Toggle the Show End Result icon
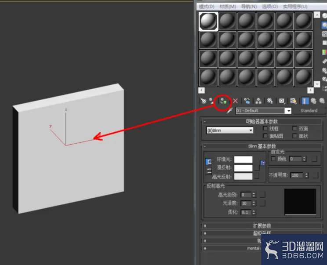Image resolution: width=327 pixels, height=265 pixels. [305, 101]
